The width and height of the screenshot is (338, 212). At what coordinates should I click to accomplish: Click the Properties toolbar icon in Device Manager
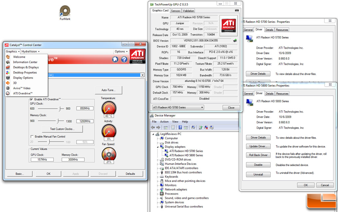coord(173,127)
